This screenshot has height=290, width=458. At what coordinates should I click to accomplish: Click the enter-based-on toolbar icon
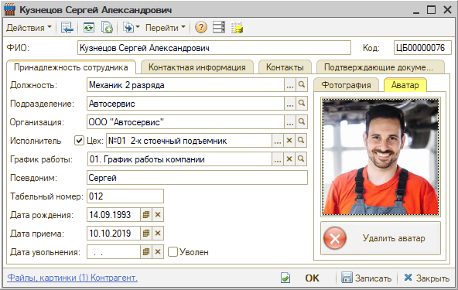tap(131, 28)
